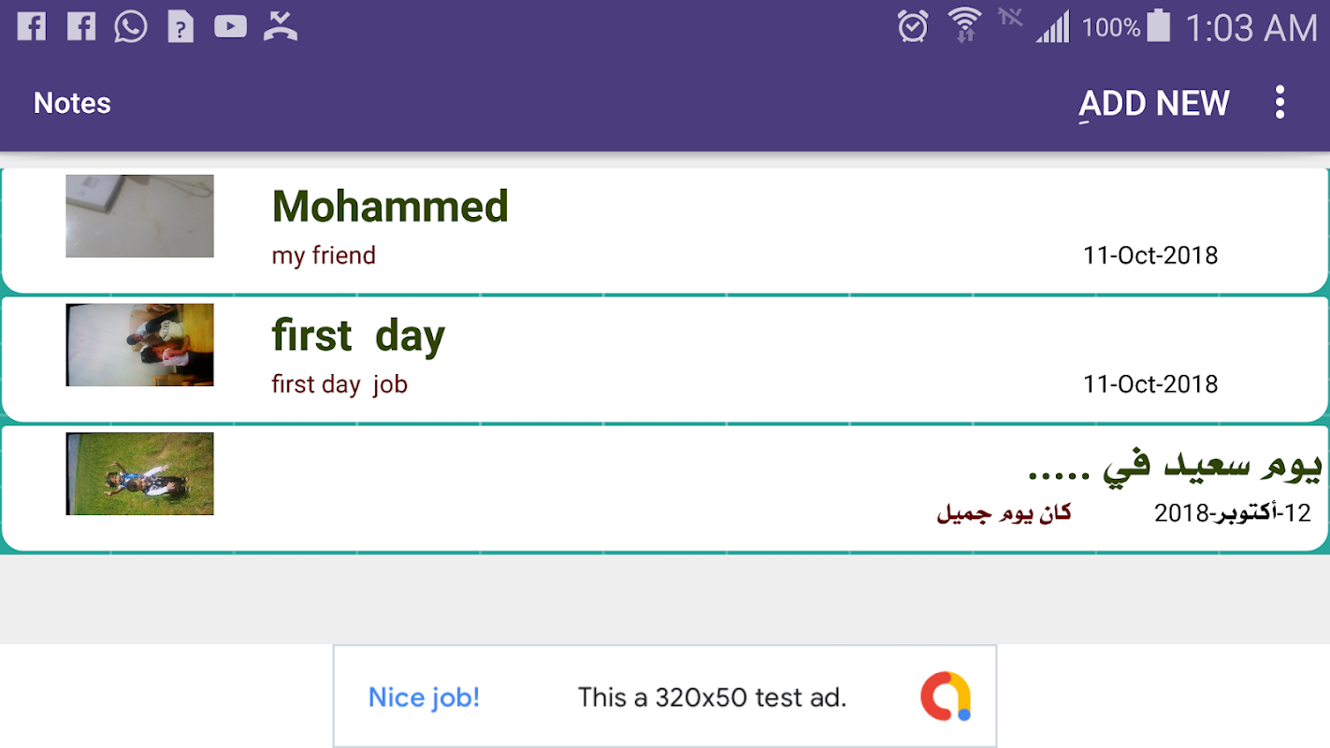Open the Arabic-titled note entry
Viewport: 1330px width, 748px height.
[1175, 467]
